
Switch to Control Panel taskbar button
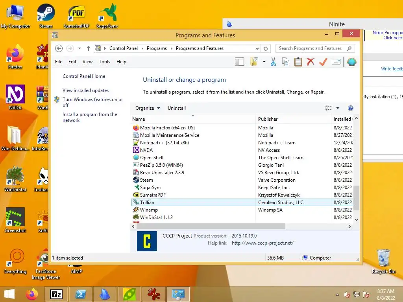pyautogui.click(x=178, y=294)
